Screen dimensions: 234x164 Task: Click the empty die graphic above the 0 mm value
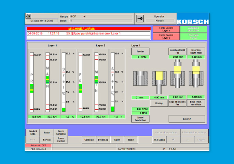pos(140,78)
